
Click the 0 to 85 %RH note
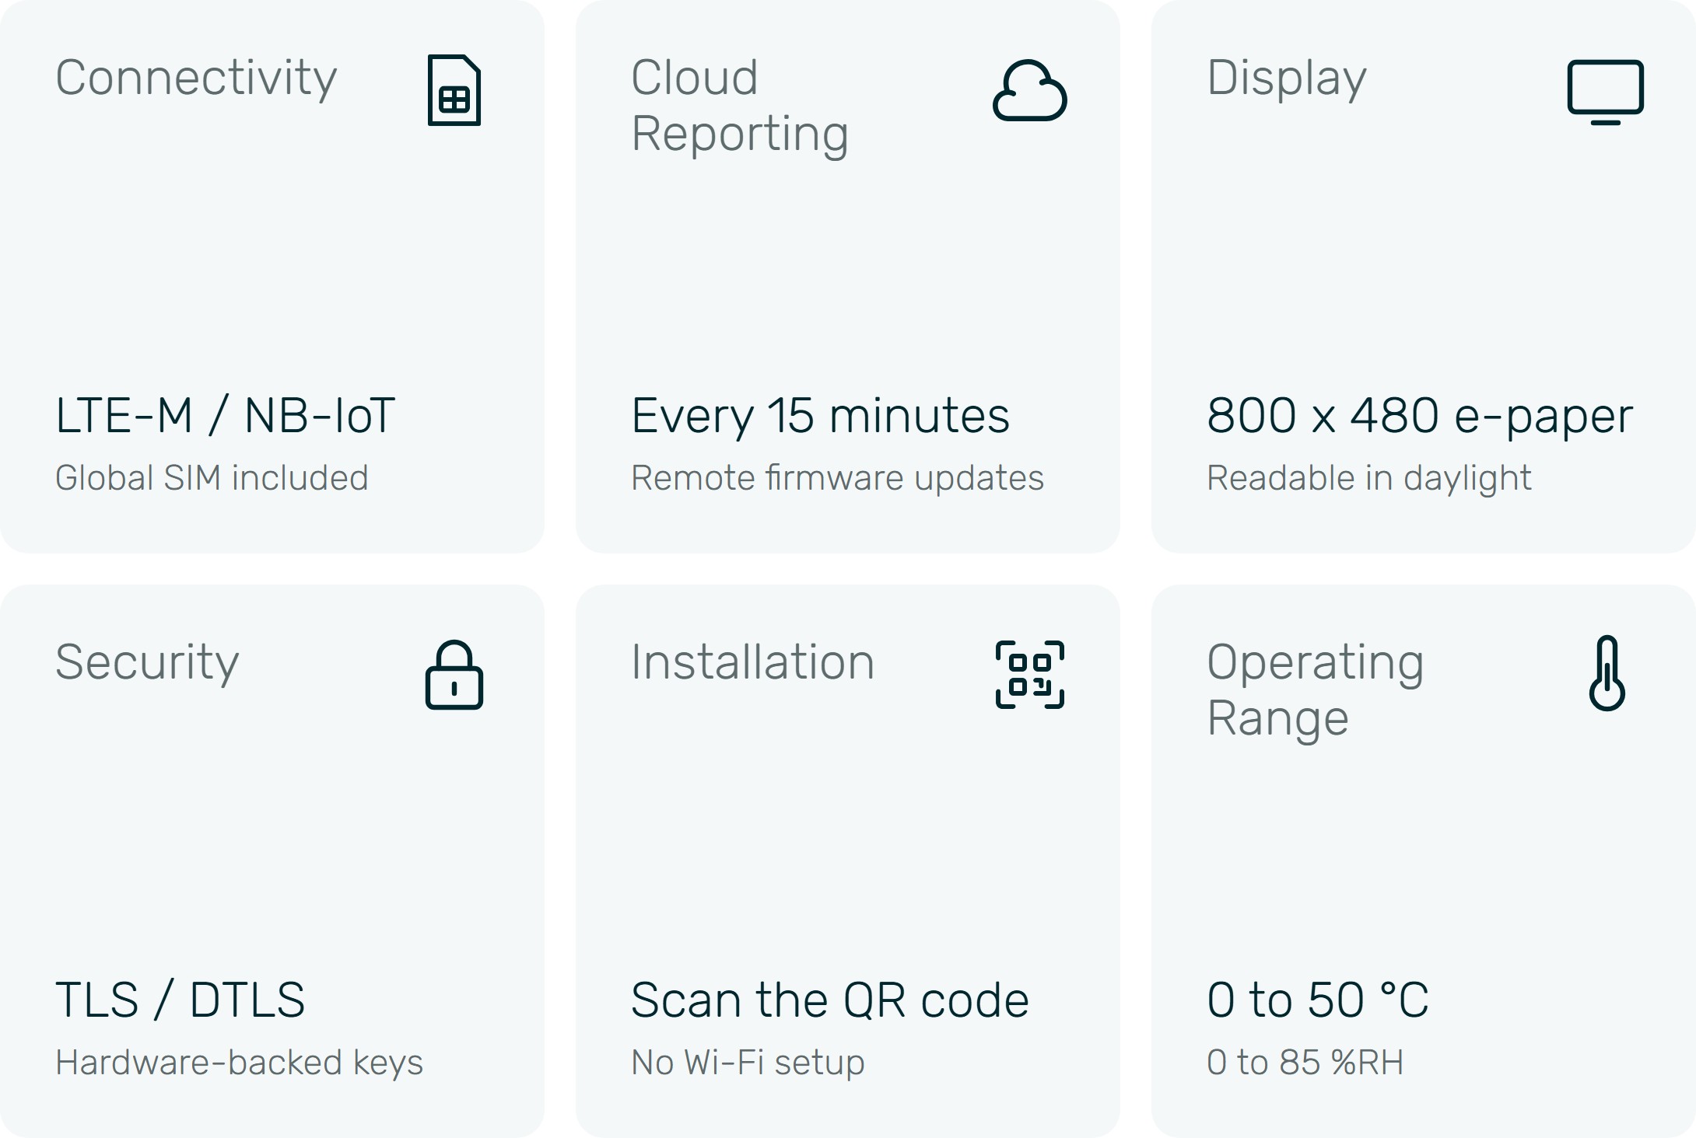[x=1305, y=1063]
